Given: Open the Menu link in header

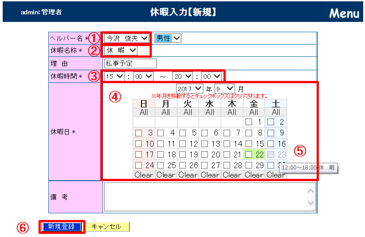Looking at the screenshot, I should 344,13.
